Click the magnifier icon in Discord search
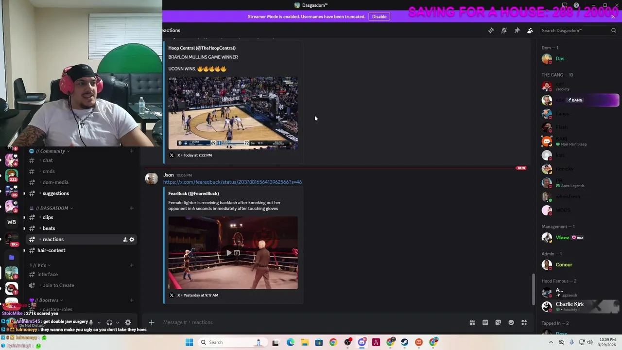The width and height of the screenshot is (622, 350). [x=613, y=30]
